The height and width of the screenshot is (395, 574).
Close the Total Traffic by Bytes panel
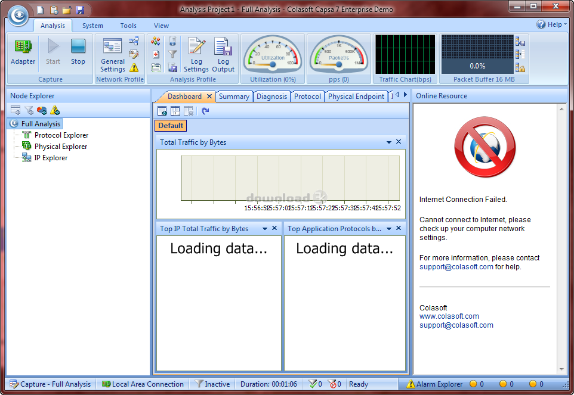399,142
